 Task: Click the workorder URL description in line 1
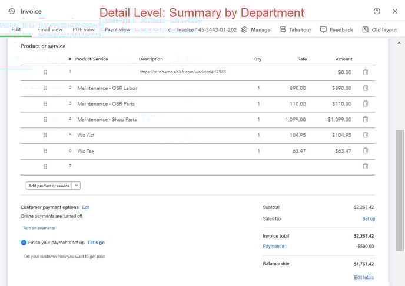coord(183,72)
